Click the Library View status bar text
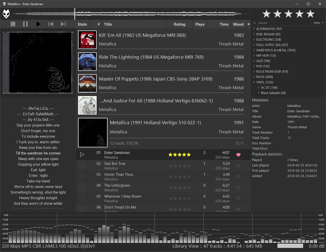 pos(217,246)
